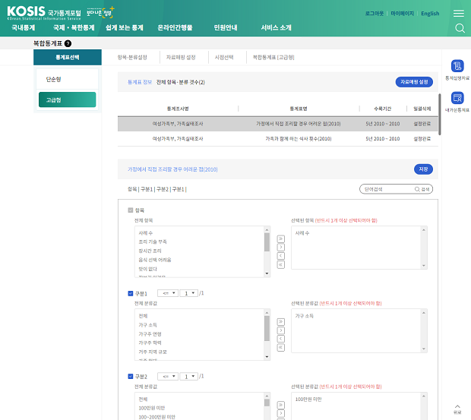Open the 구분2 comparison operator dropdown

pyautogui.click(x=168, y=376)
